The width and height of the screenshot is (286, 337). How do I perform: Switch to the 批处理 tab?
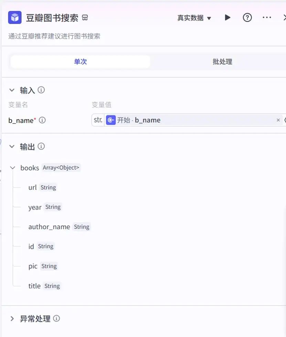tap(222, 62)
